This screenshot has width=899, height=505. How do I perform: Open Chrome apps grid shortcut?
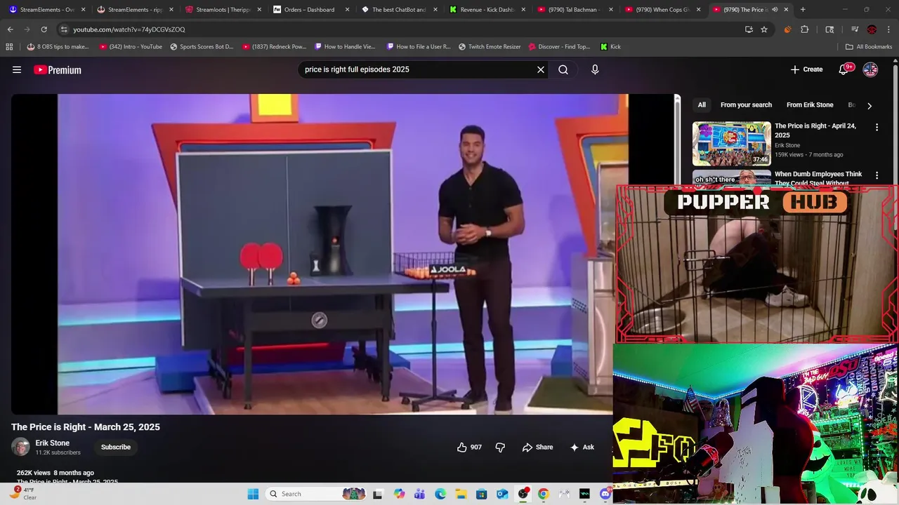[x=9, y=46]
